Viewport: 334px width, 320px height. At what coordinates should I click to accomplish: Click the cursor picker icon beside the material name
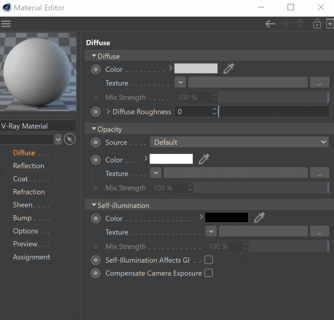[70, 139]
